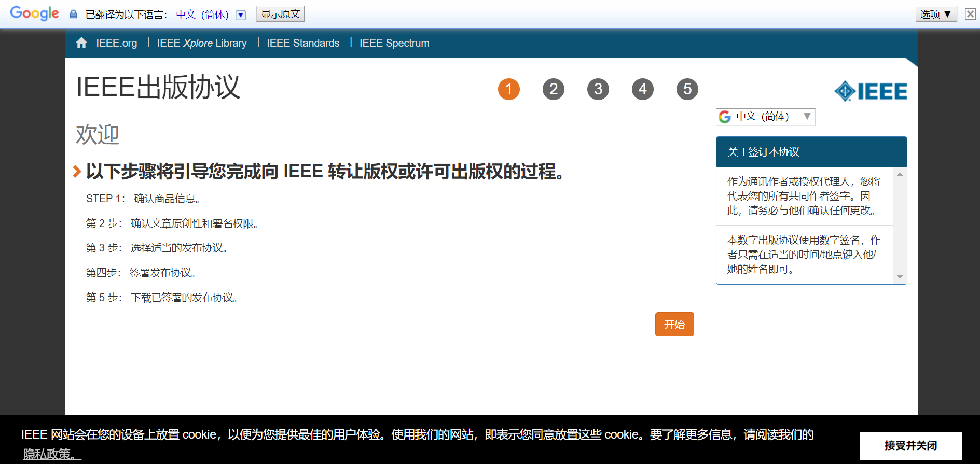Click orange chevron beside main instruction heading
Image resolution: width=980 pixels, height=464 pixels.
[x=77, y=171]
